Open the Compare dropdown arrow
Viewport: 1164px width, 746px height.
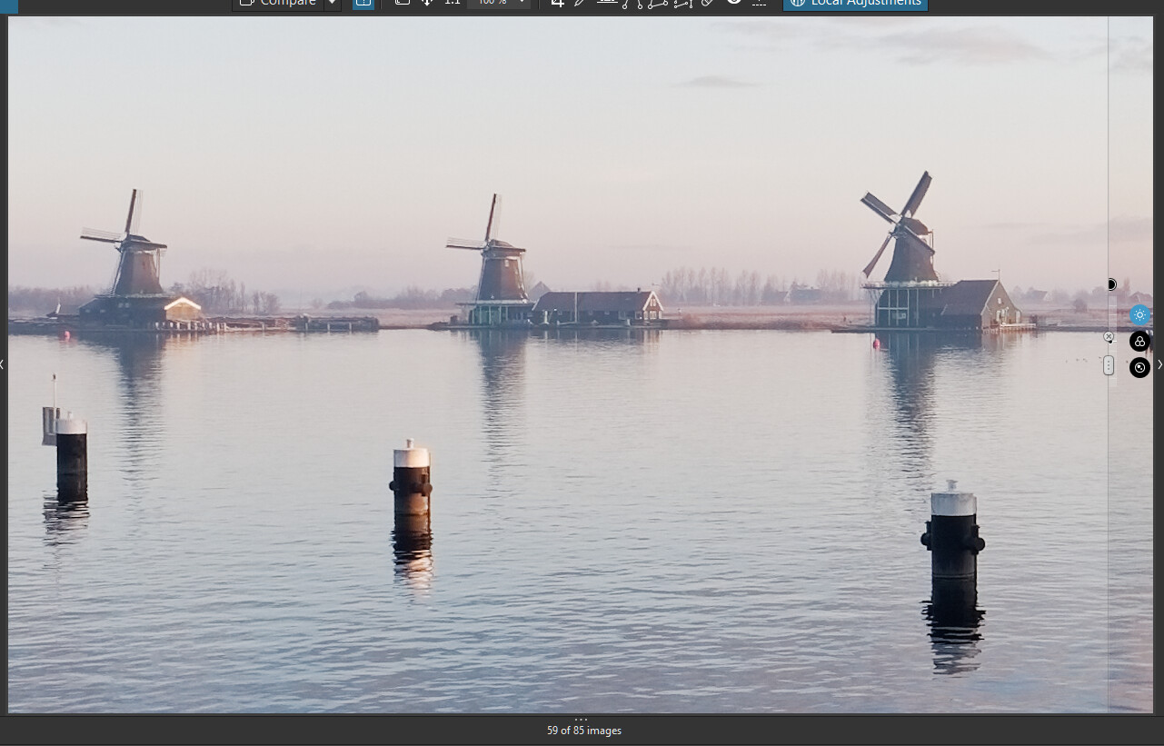point(333,3)
